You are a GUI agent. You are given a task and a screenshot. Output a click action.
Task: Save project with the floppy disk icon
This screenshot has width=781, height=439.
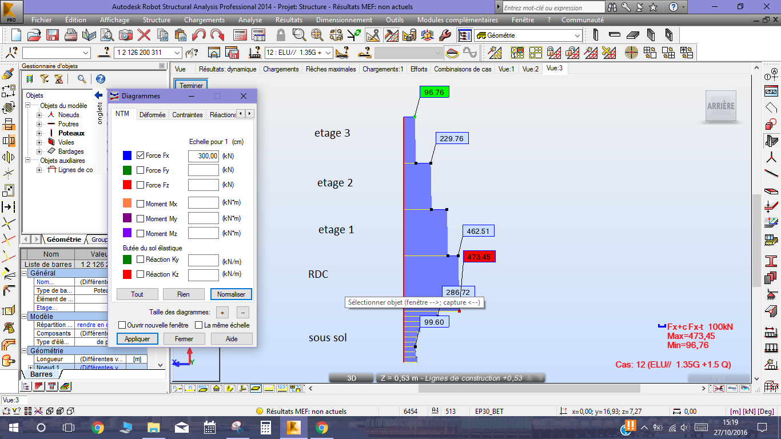point(53,35)
